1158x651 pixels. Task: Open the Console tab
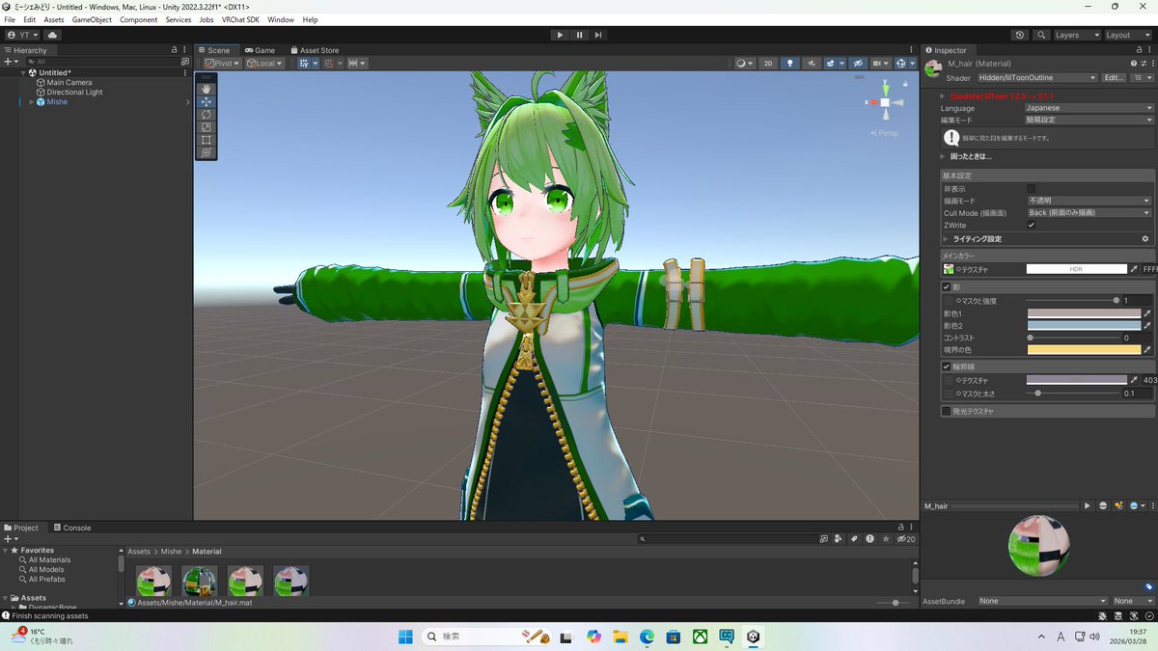pos(72,528)
